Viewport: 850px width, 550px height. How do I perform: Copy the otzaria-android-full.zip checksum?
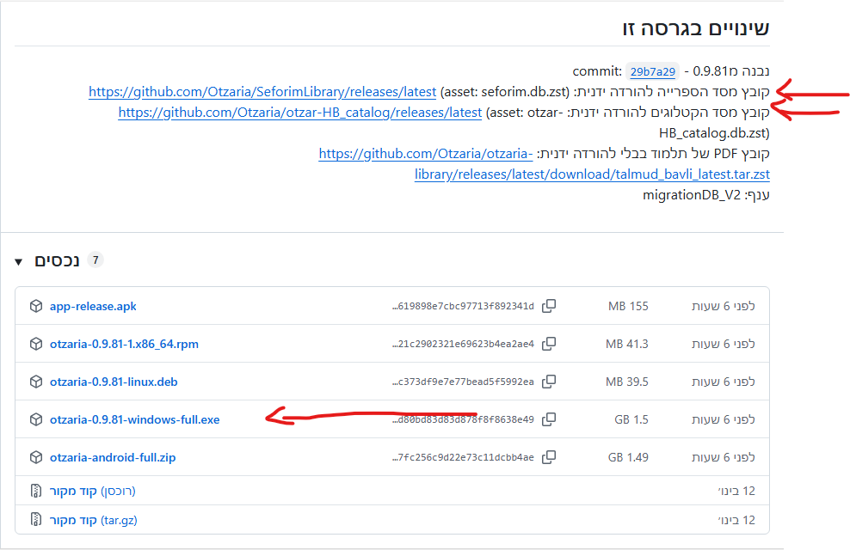coord(549,457)
